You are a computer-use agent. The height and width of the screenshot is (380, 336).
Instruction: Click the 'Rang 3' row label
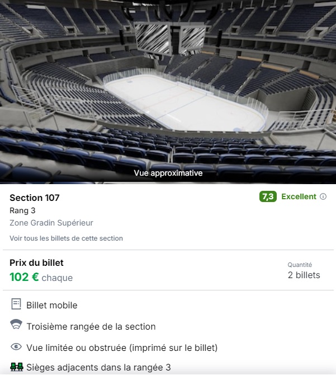tap(22, 210)
